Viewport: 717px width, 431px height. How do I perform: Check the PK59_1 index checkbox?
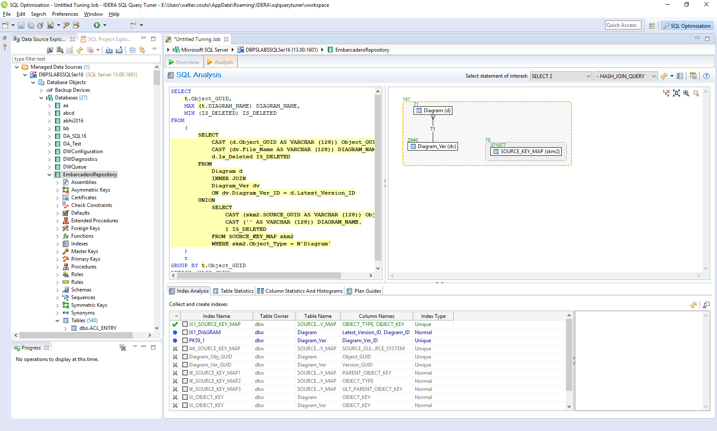[185, 341]
